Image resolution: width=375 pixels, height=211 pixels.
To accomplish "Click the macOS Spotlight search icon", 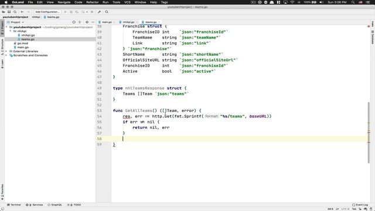I will 353,2.
